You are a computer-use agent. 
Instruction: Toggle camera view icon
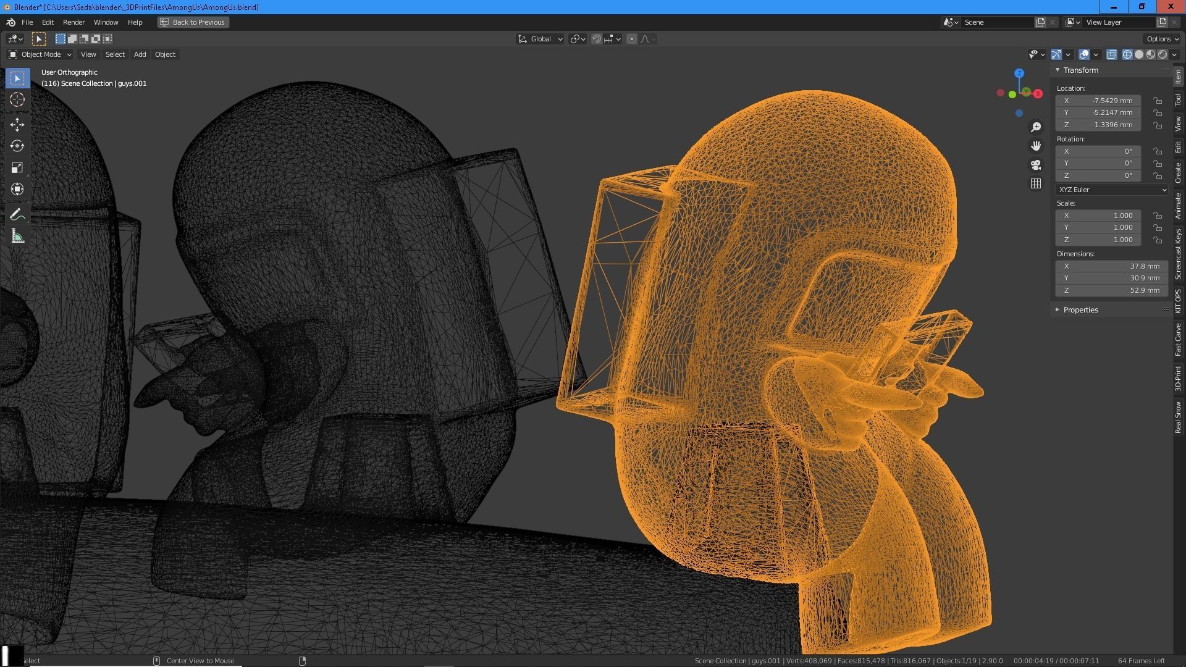point(1036,165)
